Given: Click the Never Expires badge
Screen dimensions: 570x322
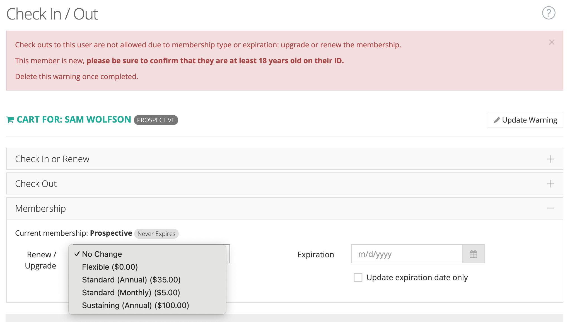Looking at the screenshot, I should point(156,234).
